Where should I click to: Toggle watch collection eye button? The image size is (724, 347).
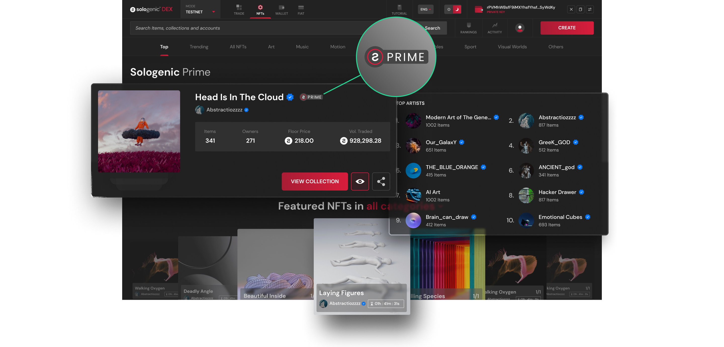tap(360, 181)
